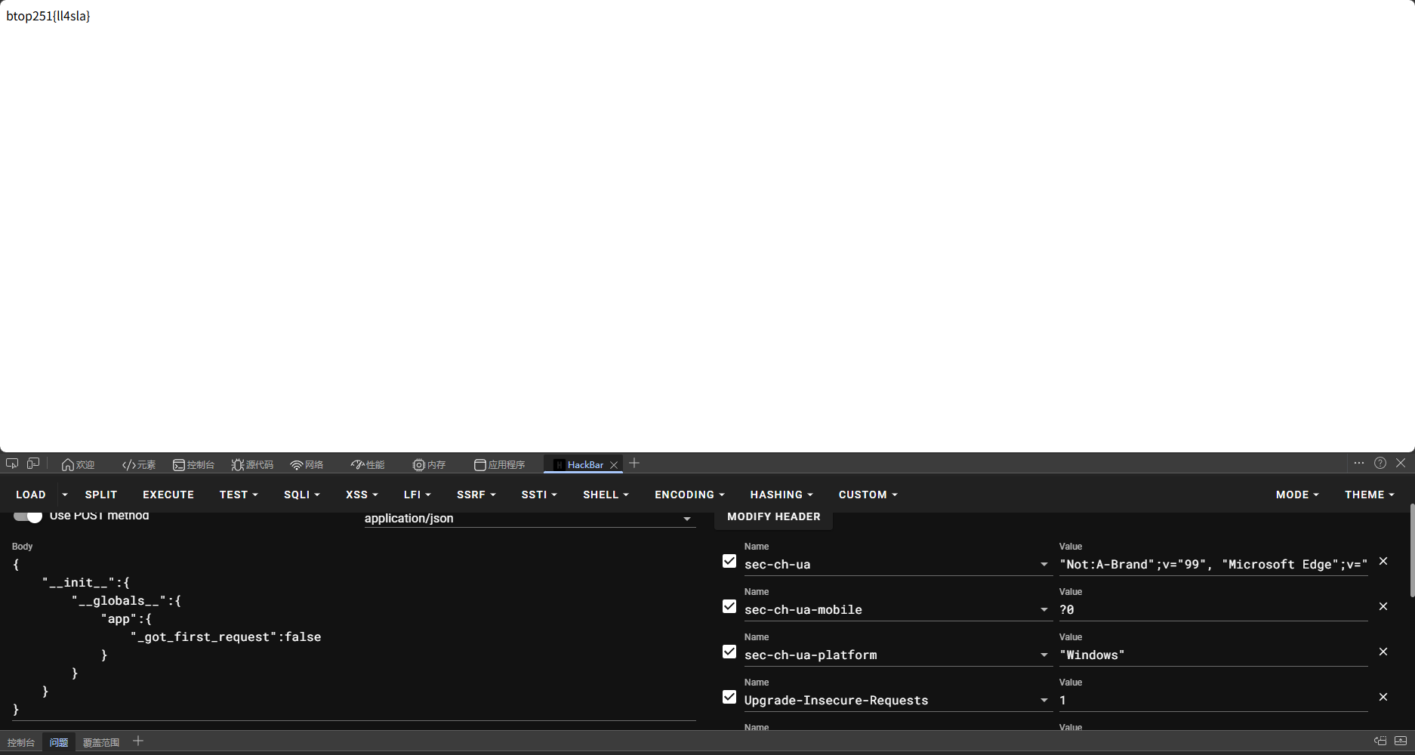The image size is (1415, 755).
Task: Uncheck the Upgrade-Insecure-Requests header checkbox
Action: (729, 697)
